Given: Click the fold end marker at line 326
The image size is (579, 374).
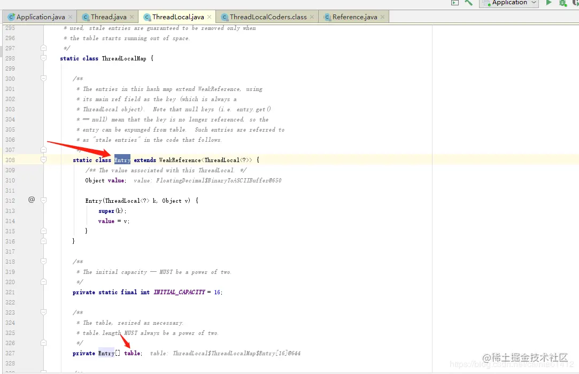Looking at the screenshot, I should coord(44,342).
